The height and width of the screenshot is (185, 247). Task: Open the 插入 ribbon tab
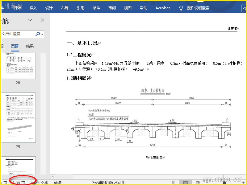click(33, 8)
